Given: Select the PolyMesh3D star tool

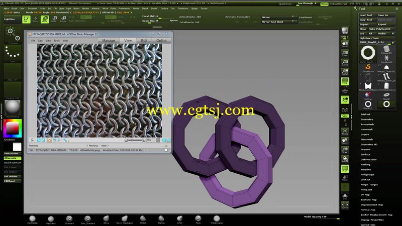Looking at the screenshot, I should [386, 59].
